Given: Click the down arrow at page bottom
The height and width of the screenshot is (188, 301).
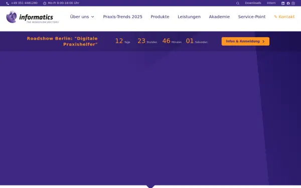Looking at the screenshot, I should (x=150, y=186).
